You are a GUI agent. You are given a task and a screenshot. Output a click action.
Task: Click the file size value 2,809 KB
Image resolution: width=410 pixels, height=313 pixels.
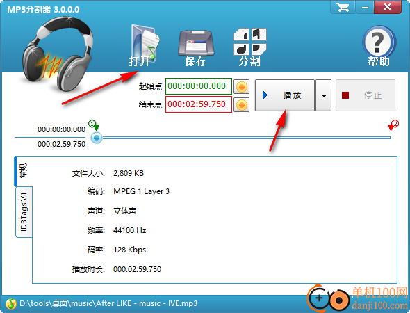coord(129,173)
